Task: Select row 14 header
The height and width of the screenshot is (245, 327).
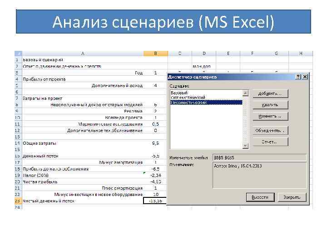Action: coord(17,143)
